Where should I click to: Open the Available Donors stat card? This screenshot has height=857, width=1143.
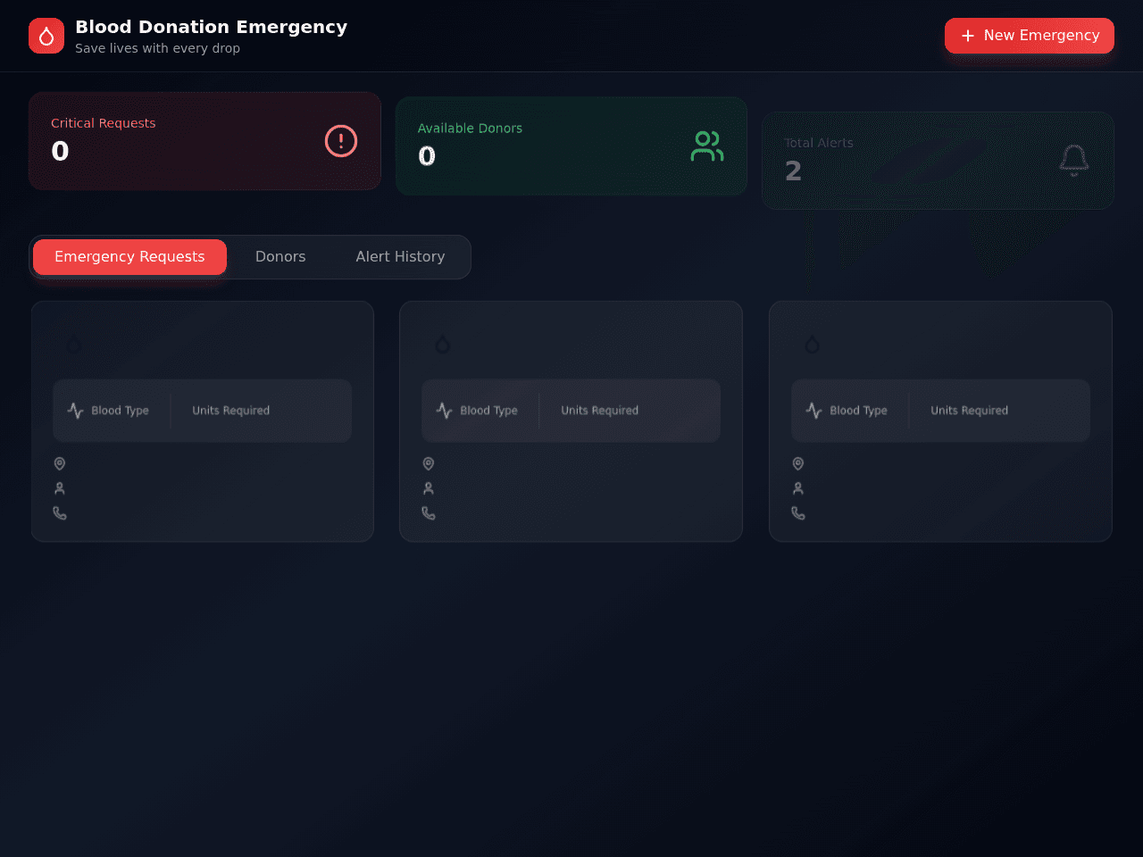[571, 146]
